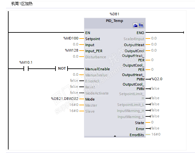Click the 0 value at State
Viewport: 195px width, 153px height.
(x=152, y=122)
